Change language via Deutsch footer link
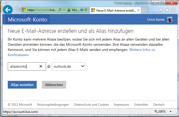Viewport: 179px width, 117px height. [x=159, y=105]
